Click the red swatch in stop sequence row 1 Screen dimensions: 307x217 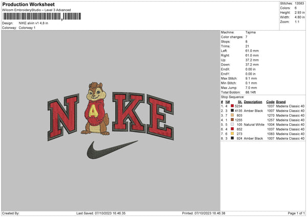pos(232,106)
